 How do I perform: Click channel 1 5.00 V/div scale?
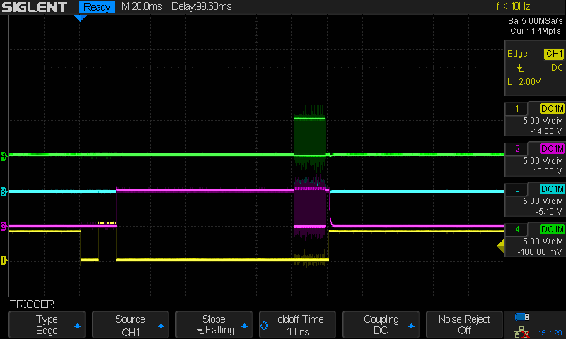click(x=543, y=121)
